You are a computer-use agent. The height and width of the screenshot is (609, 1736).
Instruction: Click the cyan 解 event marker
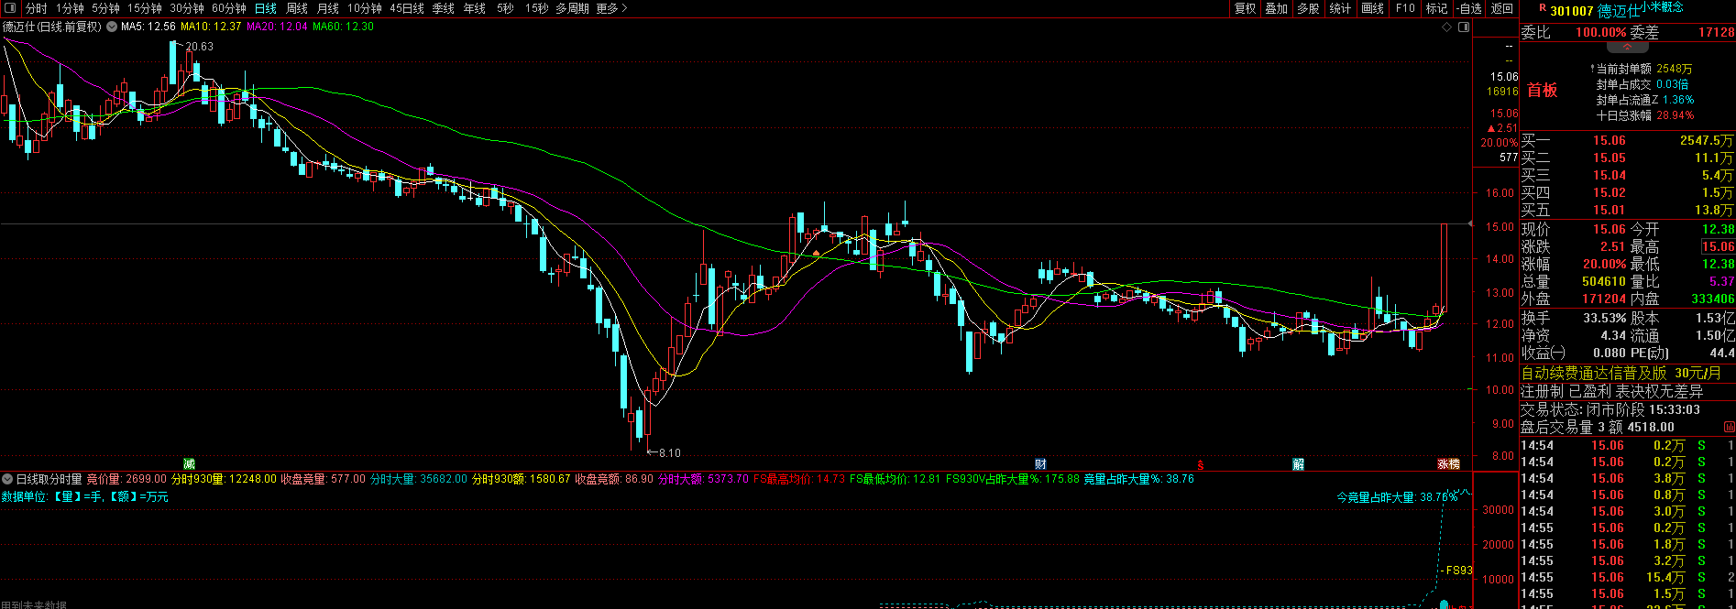pos(1298,464)
